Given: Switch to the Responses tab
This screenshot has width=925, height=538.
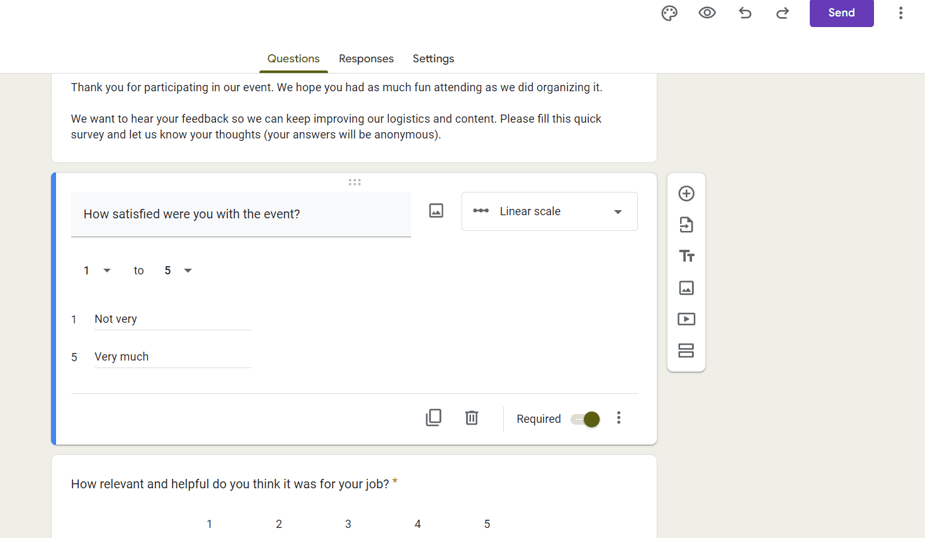Looking at the screenshot, I should [366, 59].
